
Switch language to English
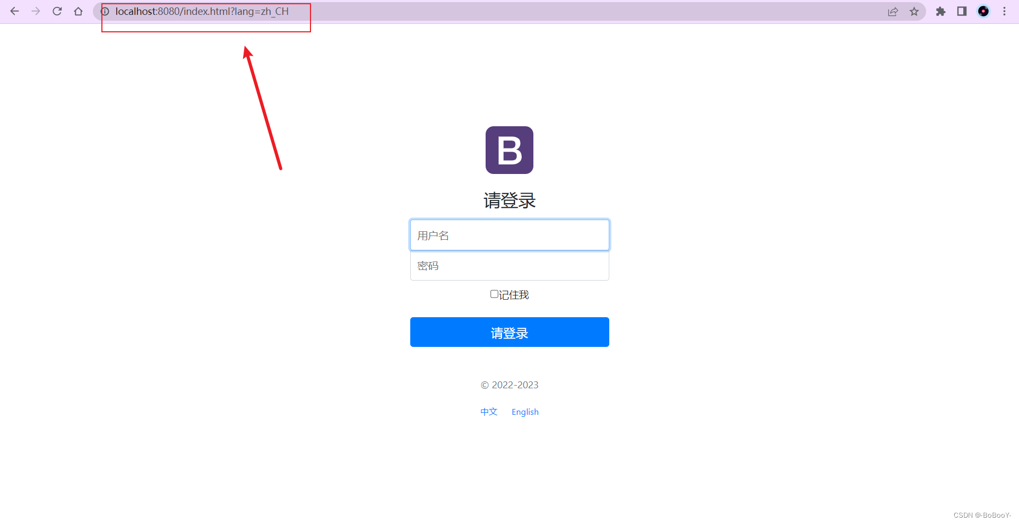pos(525,412)
